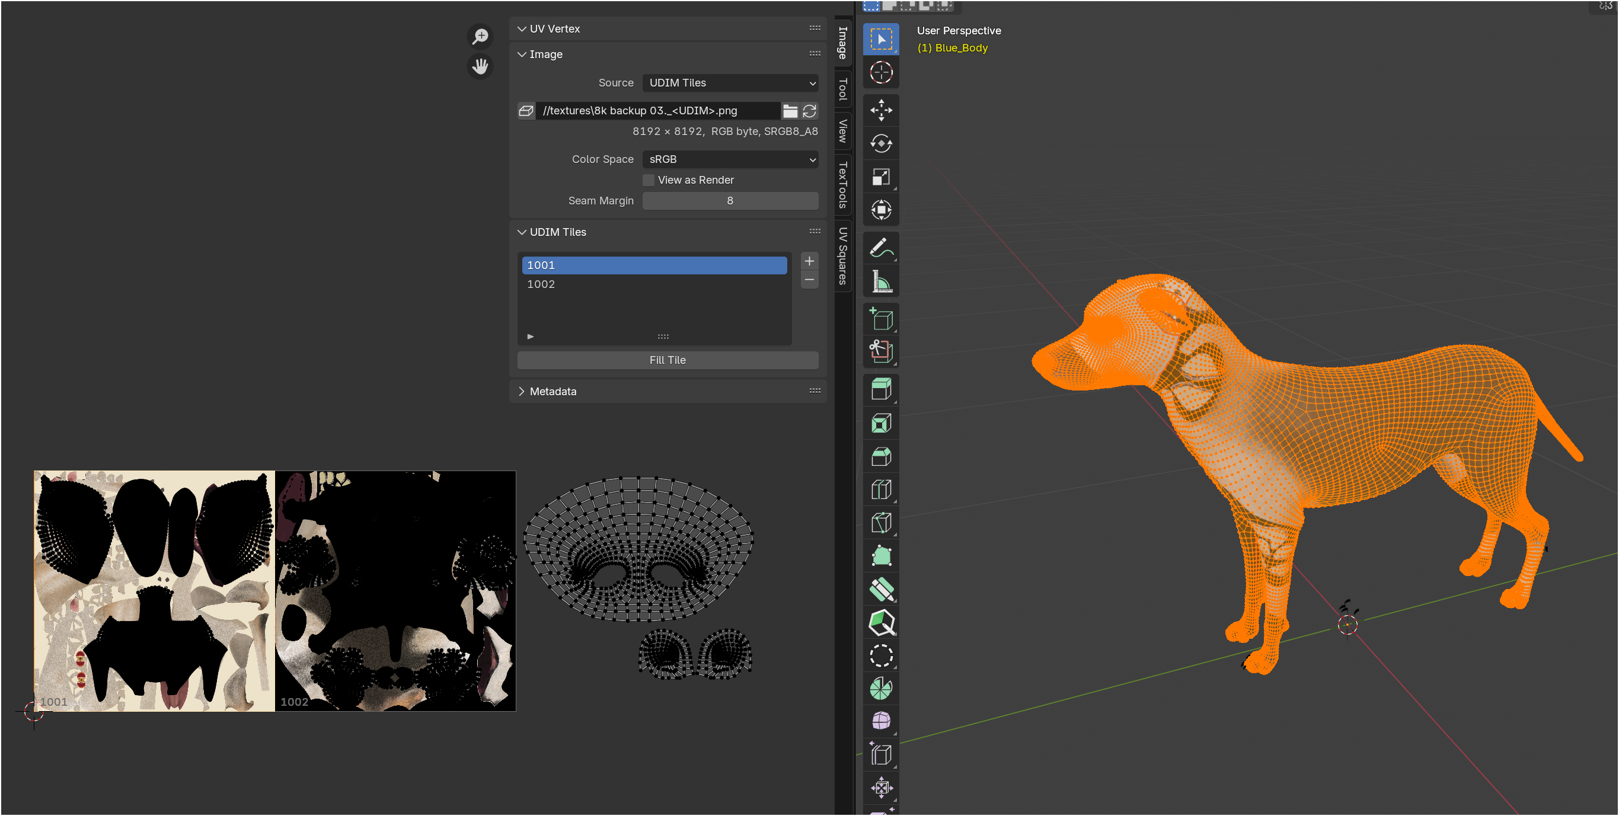
Task: Activate the Add Cube tool
Action: click(x=881, y=318)
